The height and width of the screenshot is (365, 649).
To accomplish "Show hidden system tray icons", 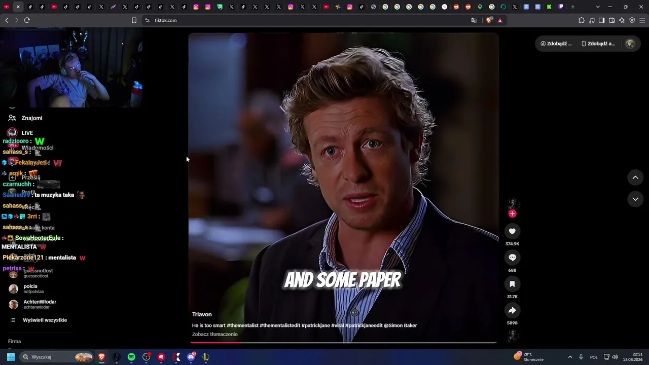I will [570, 357].
